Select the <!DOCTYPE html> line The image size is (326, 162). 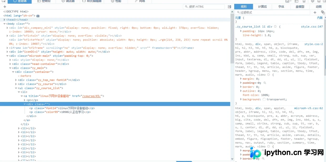click(x=16, y=12)
